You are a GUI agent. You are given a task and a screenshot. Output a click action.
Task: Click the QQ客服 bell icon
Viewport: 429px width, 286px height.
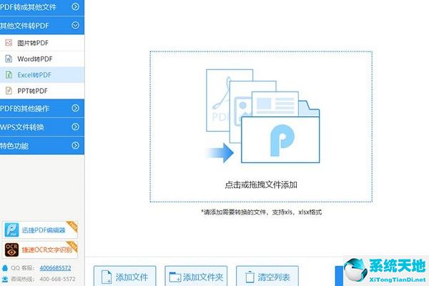pos(5,267)
